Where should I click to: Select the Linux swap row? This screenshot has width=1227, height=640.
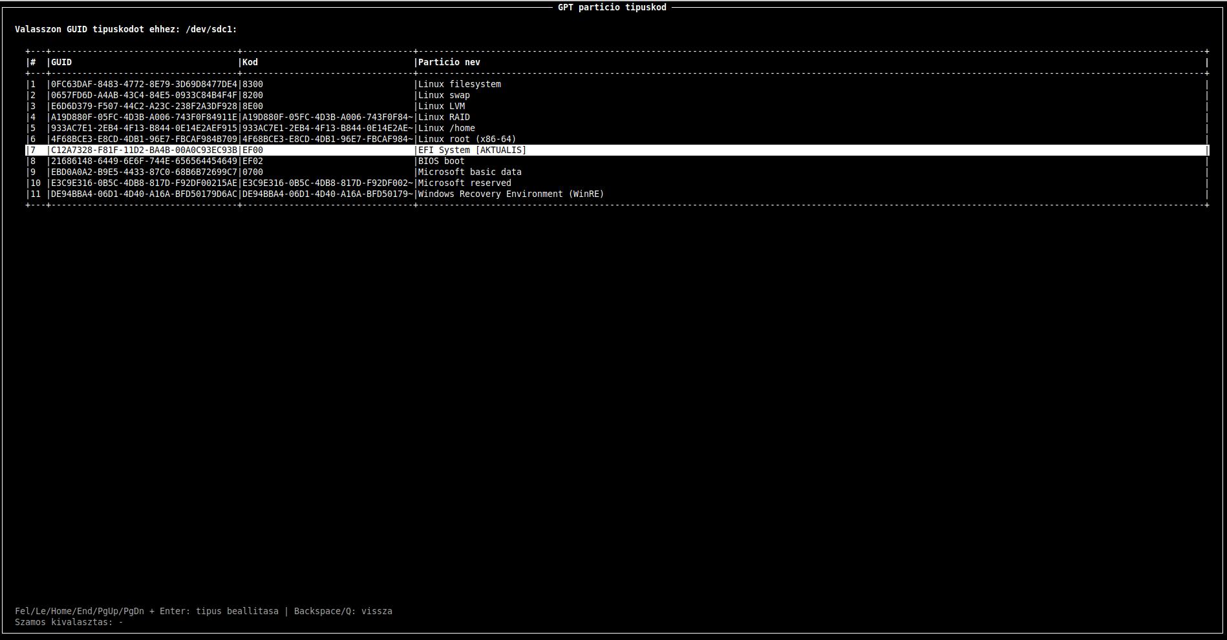617,95
